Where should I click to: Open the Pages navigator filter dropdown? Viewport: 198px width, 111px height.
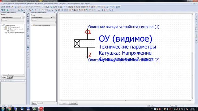coord(11,17)
